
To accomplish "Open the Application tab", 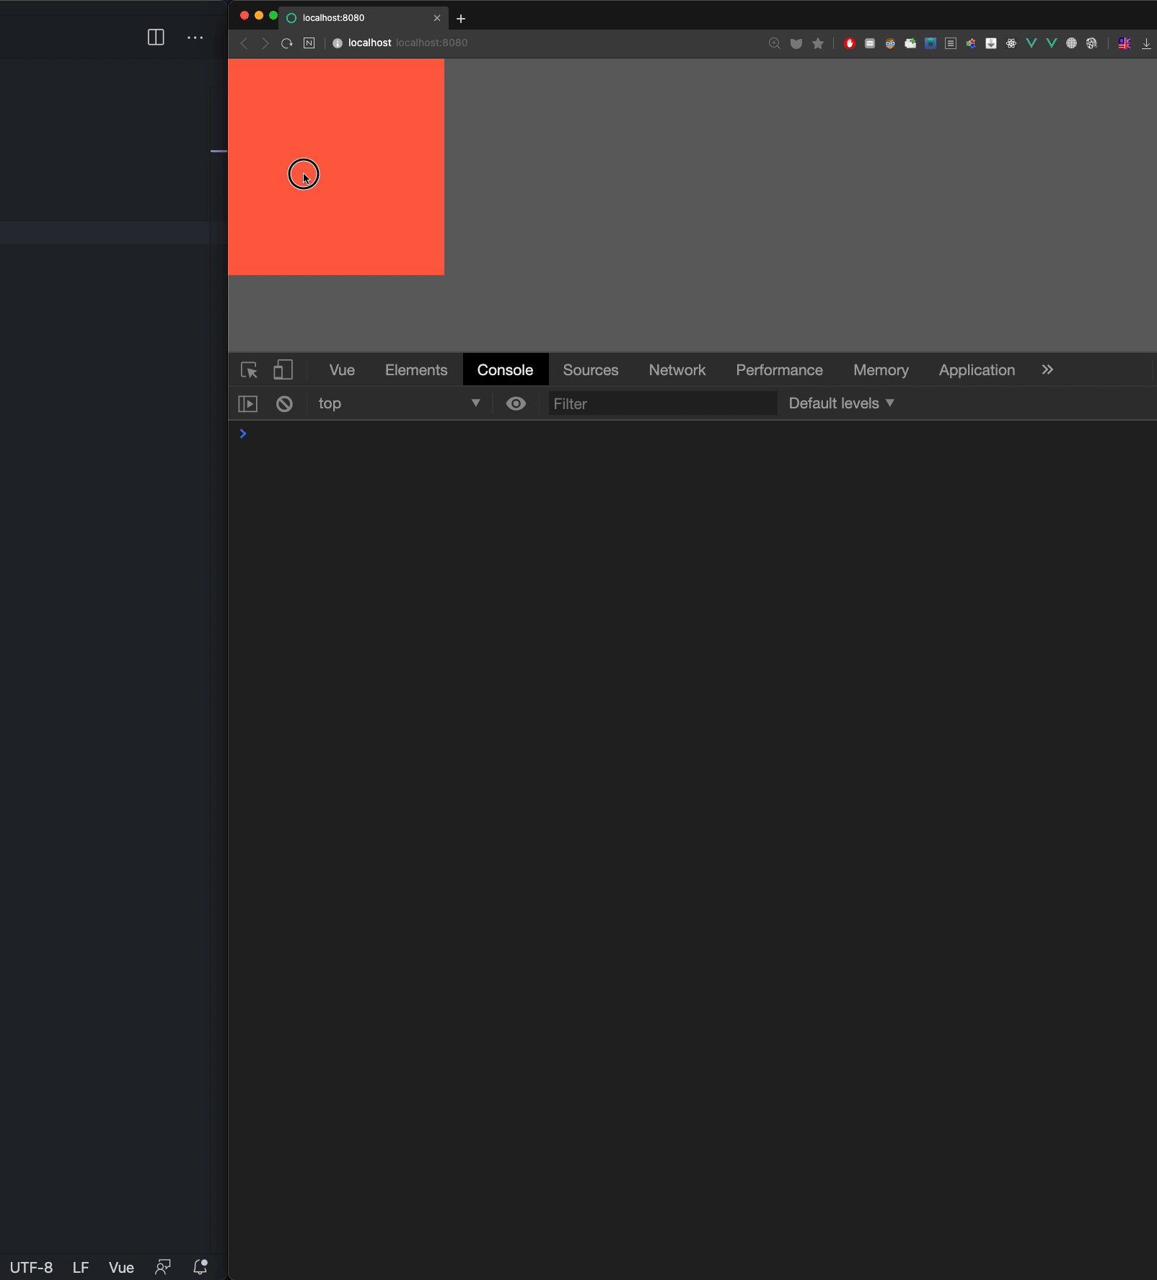I will tap(977, 370).
